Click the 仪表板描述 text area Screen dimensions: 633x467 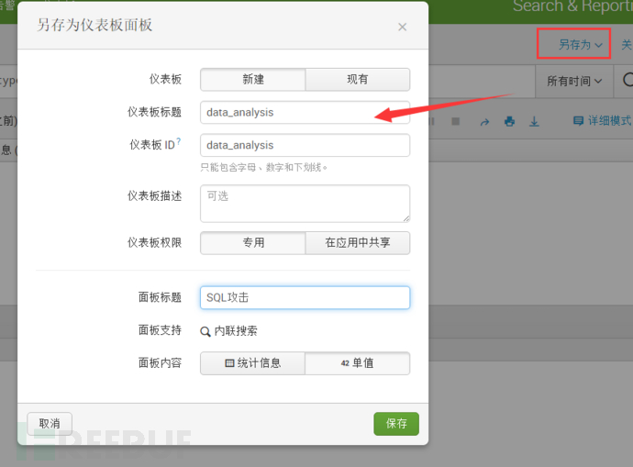(305, 204)
